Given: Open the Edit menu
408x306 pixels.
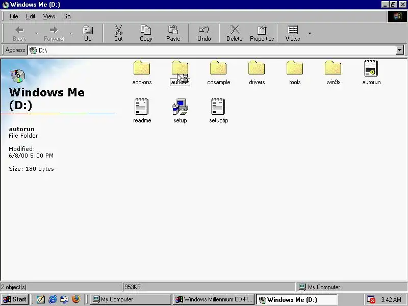Looking at the screenshot, I should pyautogui.click(x=31, y=16).
